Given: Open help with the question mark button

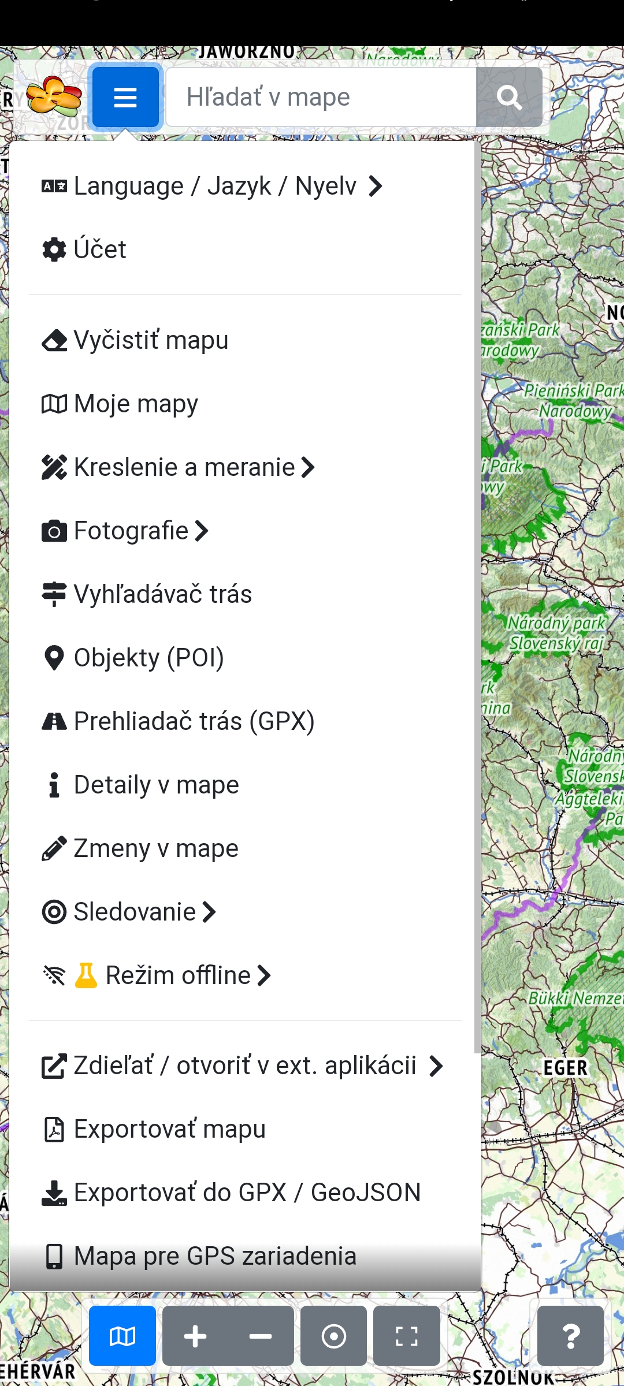Looking at the screenshot, I should (x=570, y=1336).
